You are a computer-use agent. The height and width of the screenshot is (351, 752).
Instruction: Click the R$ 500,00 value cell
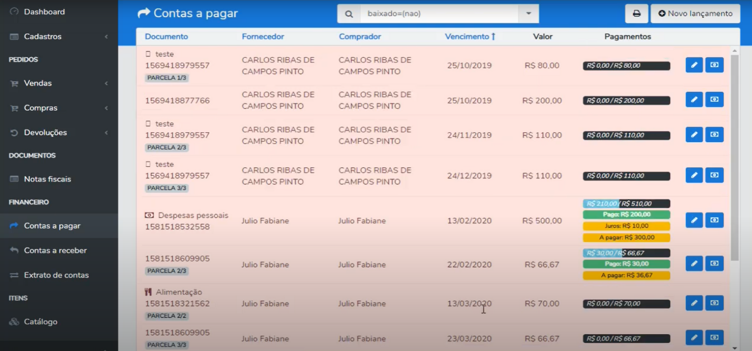click(542, 221)
